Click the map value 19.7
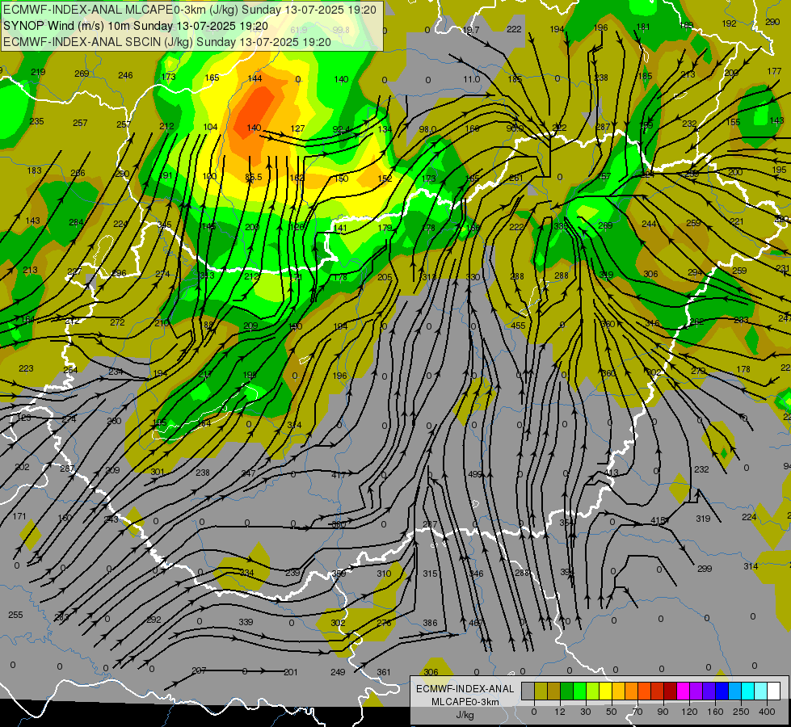Viewport: 791px width, 727px height. point(471,30)
